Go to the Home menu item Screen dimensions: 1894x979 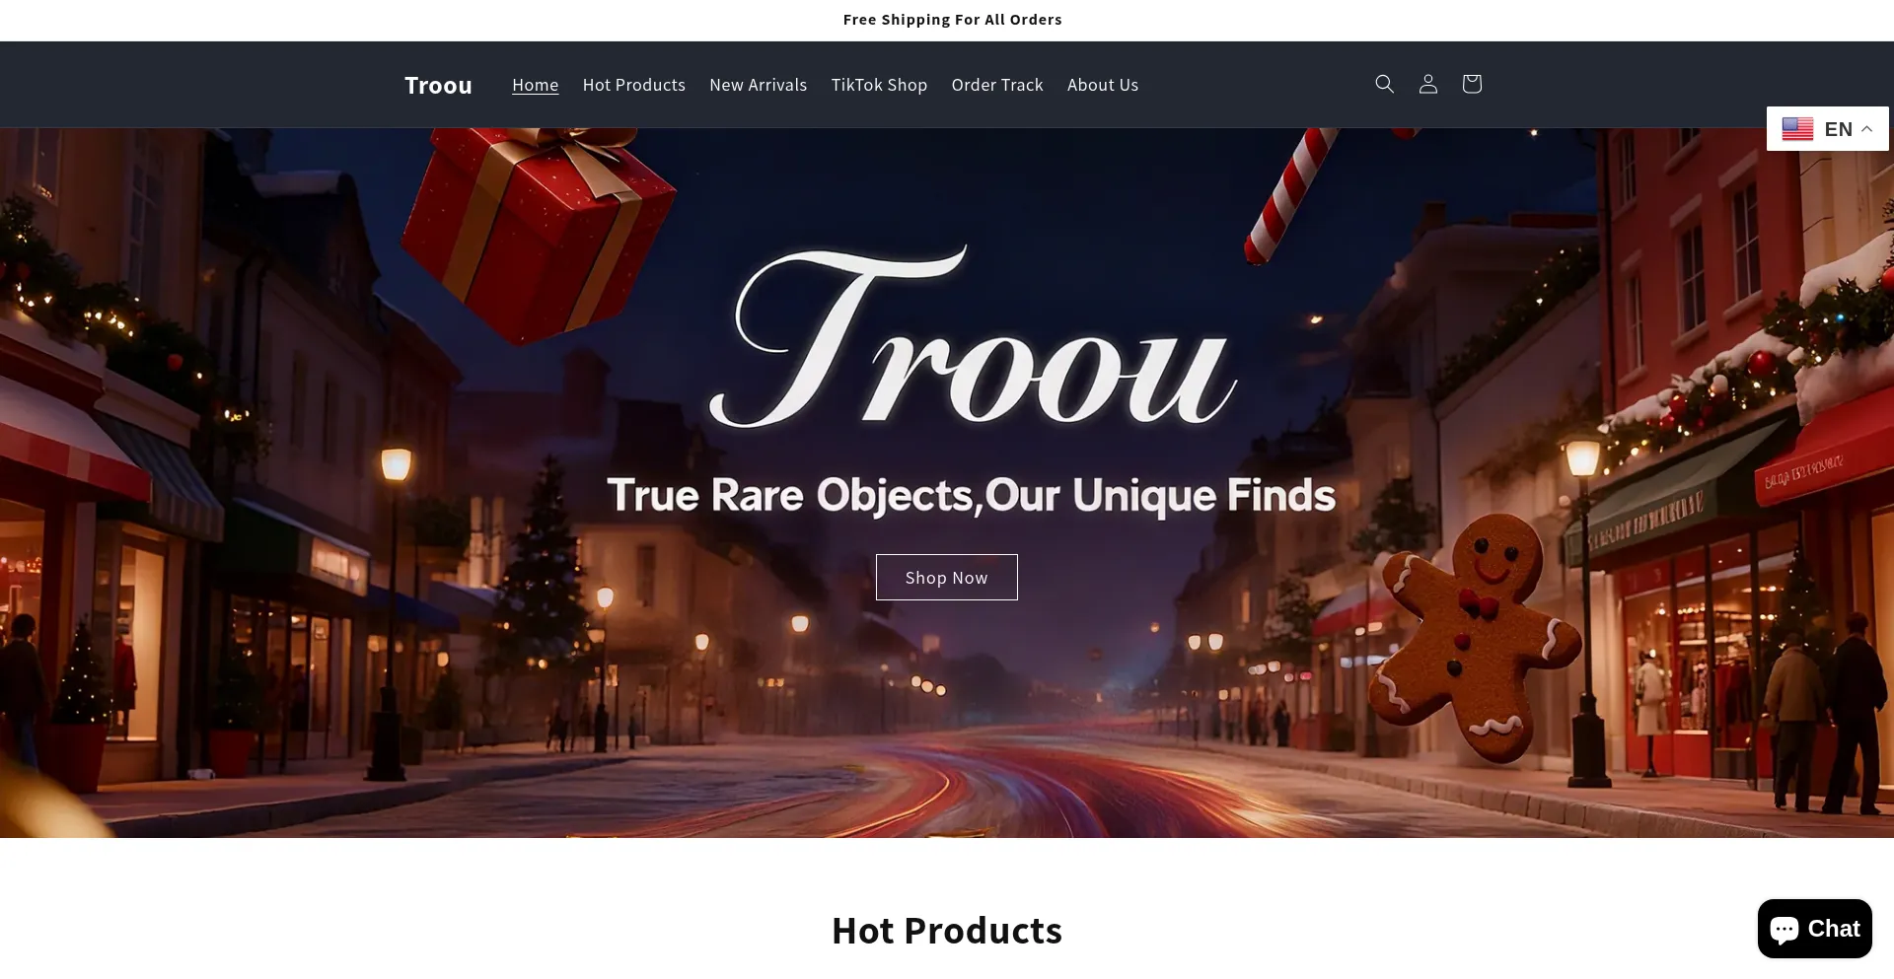coord(535,85)
